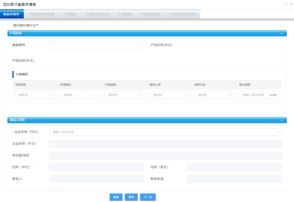Collapse the 产品信息 section
The height and width of the screenshot is (202, 294).
point(281,33)
